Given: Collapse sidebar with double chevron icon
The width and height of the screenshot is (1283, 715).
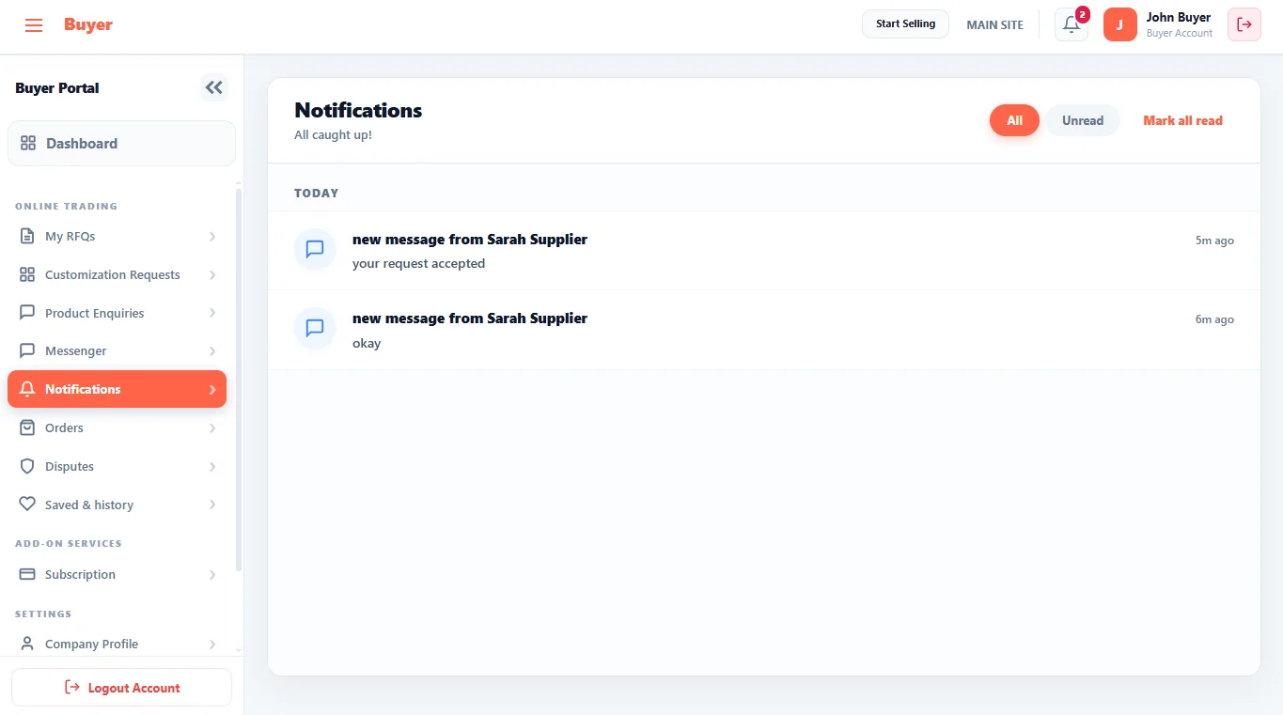Looking at the screenshot, I should point(214,87).
